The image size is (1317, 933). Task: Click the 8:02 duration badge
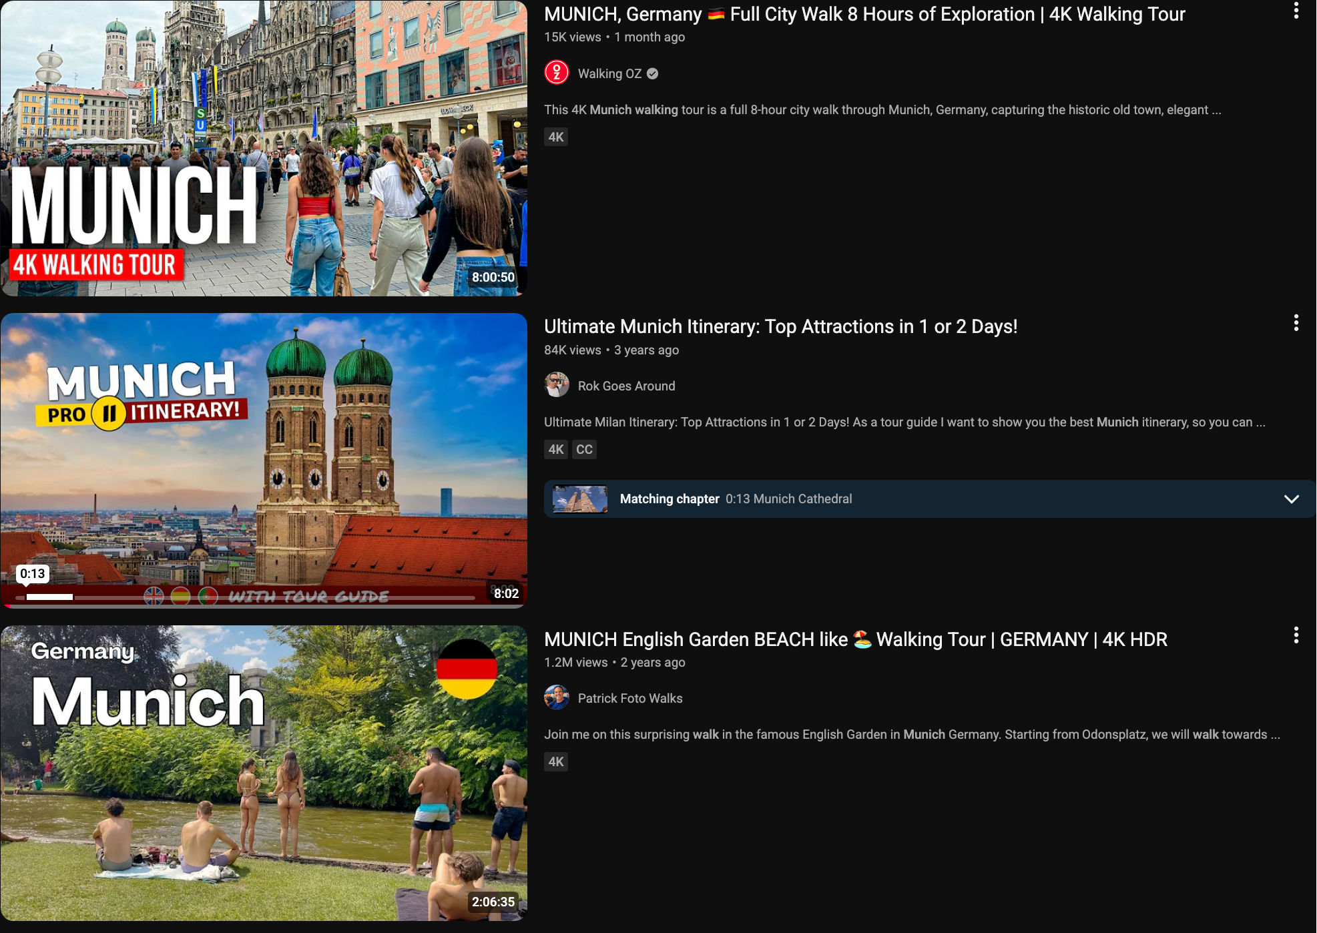(x=506, y=593)
